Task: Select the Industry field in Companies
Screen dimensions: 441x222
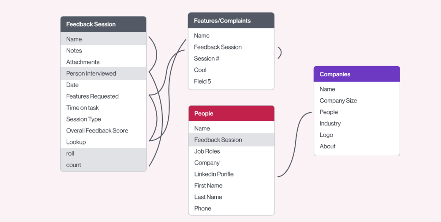Action: pos(357,124)
